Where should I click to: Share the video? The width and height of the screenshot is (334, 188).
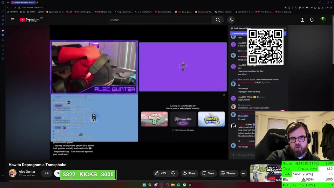pyautogui.click(x=189, y=173)
